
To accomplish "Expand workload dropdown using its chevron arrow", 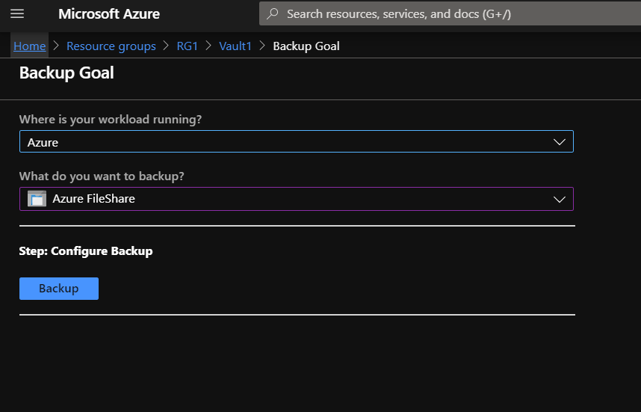I will point(560,142).
